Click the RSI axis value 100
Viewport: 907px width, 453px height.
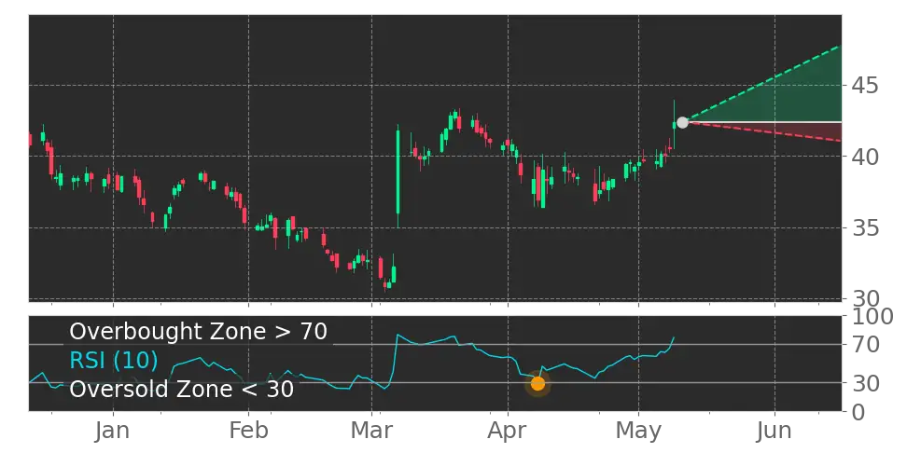tap(872, 317)
